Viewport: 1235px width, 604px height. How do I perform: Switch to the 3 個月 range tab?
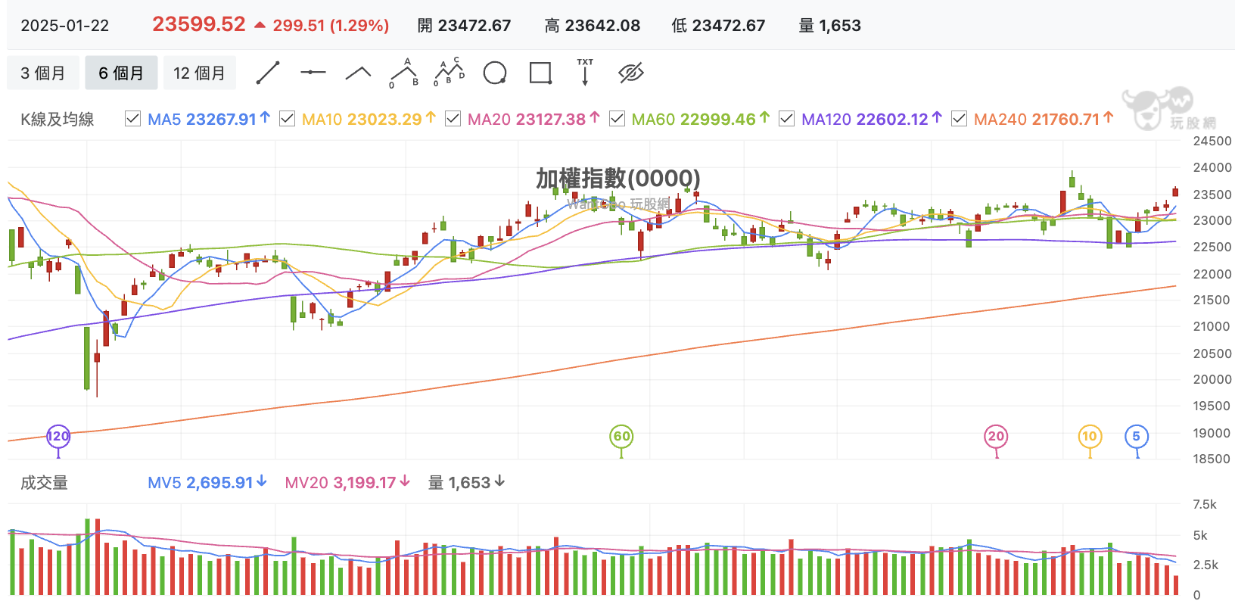(x=43, y=73)
